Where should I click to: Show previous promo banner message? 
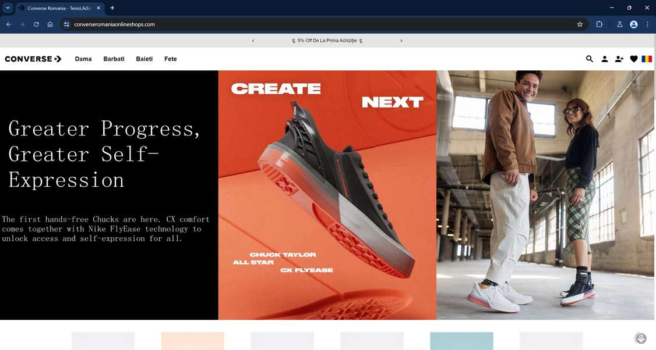point(253,41)
